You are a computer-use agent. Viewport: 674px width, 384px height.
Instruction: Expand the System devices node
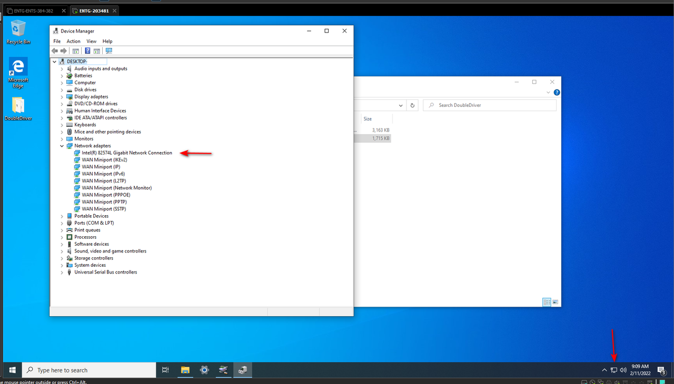(x=62, y=265)
